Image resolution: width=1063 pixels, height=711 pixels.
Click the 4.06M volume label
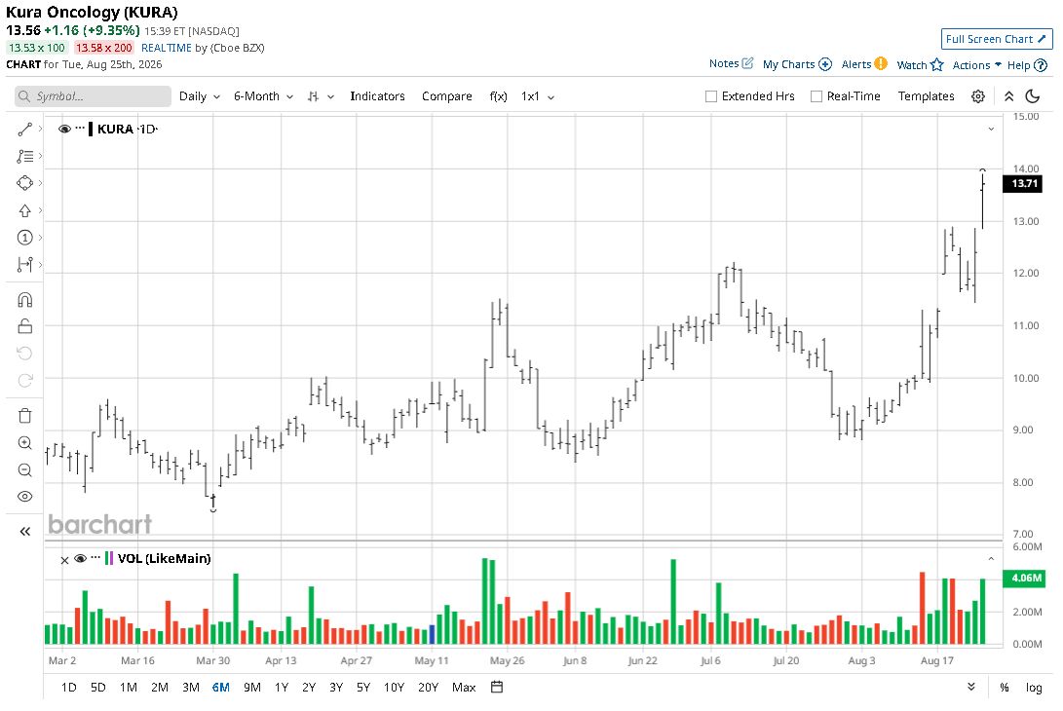(1024, 579)
